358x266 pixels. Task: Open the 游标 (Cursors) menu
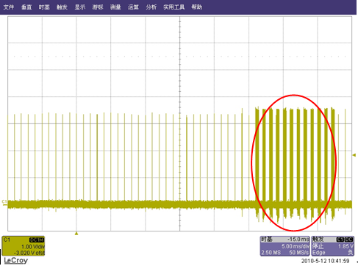(98, 7)
